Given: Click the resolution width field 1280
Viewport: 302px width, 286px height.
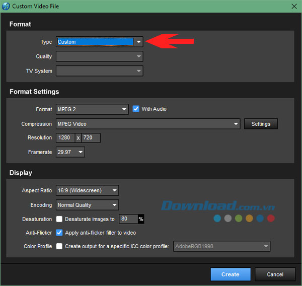Looking at the screenshot, I should tap(65, 138).
